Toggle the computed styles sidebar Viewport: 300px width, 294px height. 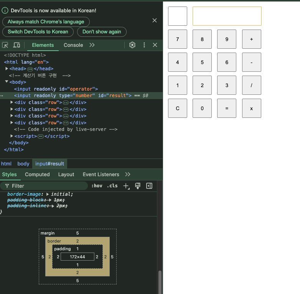pyautogui.click(x=149, y=186)
